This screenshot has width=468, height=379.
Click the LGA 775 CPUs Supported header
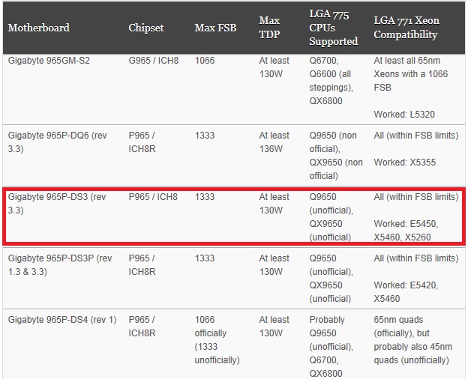[x=334, y=28]
